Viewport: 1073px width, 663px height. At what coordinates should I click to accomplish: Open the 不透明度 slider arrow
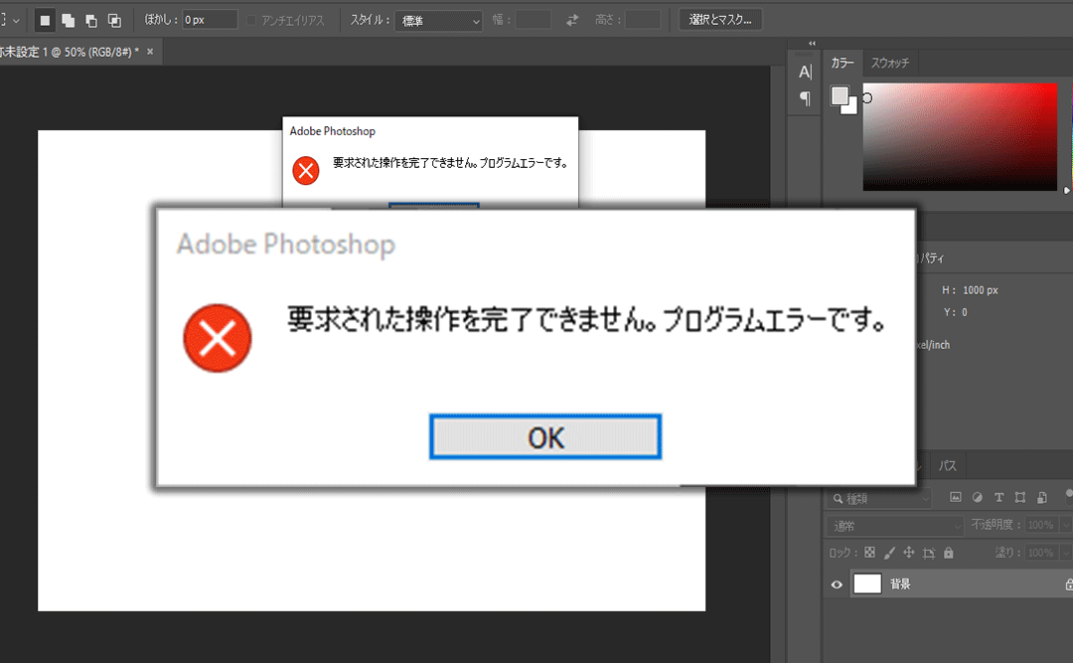(x=1065, y=525)
